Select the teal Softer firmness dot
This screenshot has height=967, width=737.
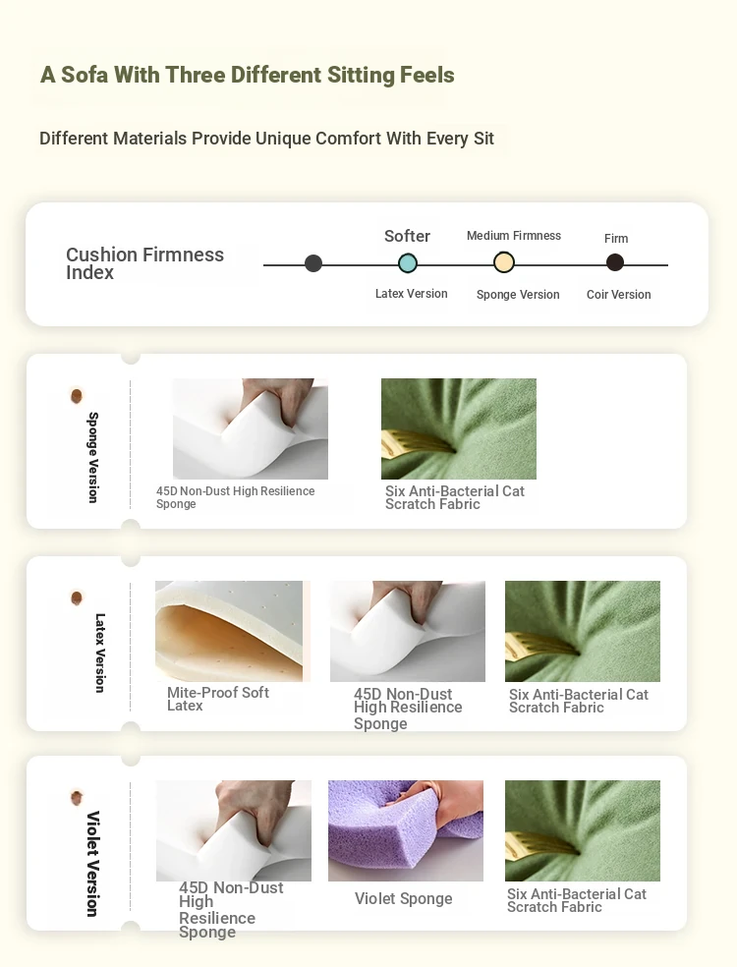408,263
